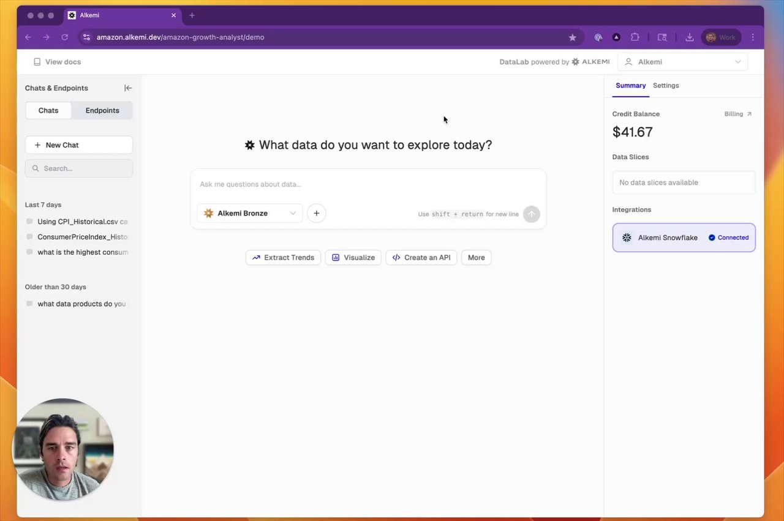The width and height of the screenshot is (784, 521).
Task: Click the Visualize button
Action: click(x=353, y=258)
